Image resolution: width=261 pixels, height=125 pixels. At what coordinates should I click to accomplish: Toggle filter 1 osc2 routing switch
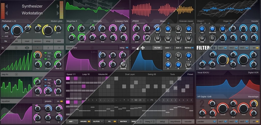[x=236, y=48]
